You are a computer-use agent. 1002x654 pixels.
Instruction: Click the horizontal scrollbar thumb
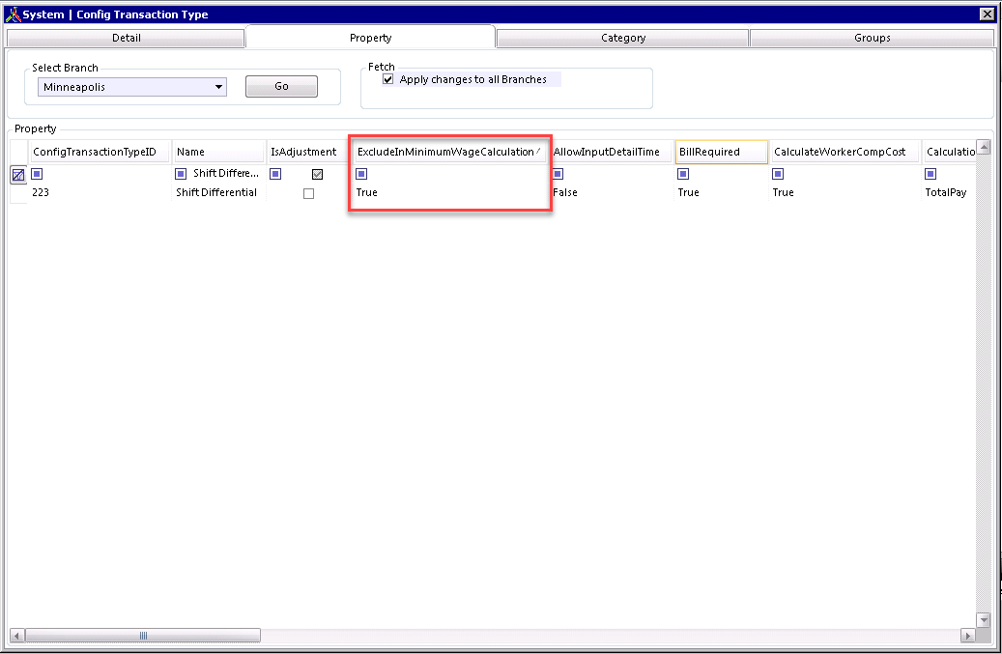coord(143,636)
